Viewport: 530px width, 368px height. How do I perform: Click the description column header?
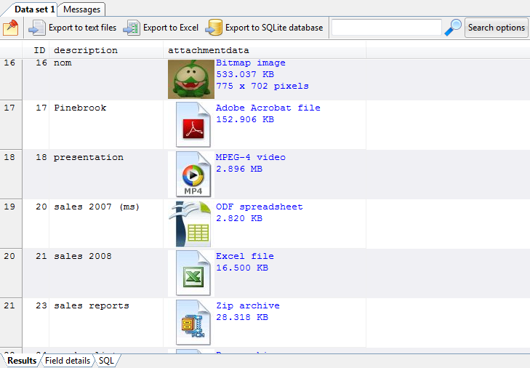click(106, 50)
